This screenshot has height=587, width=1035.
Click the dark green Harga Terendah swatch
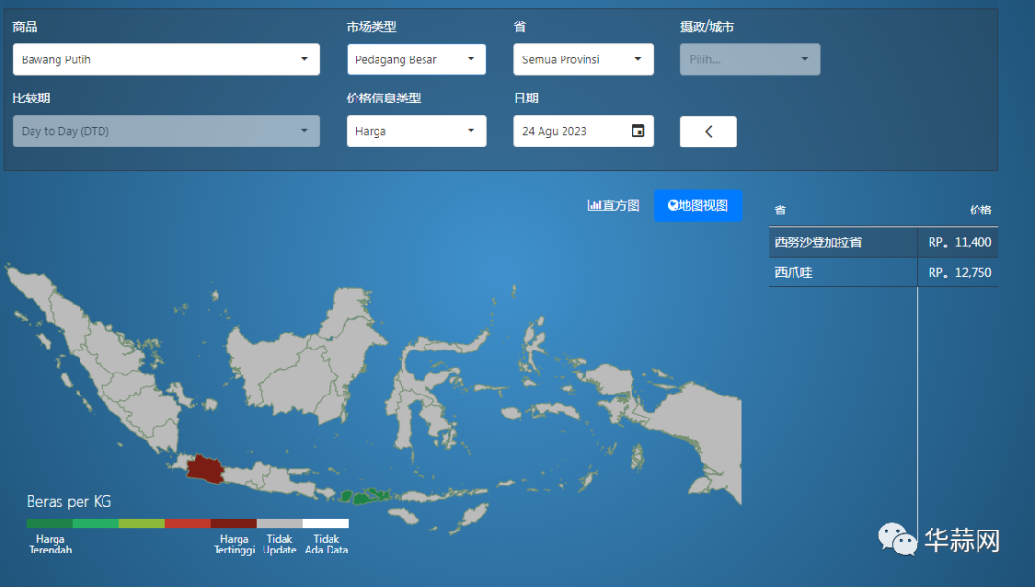[x=49, y=524]
